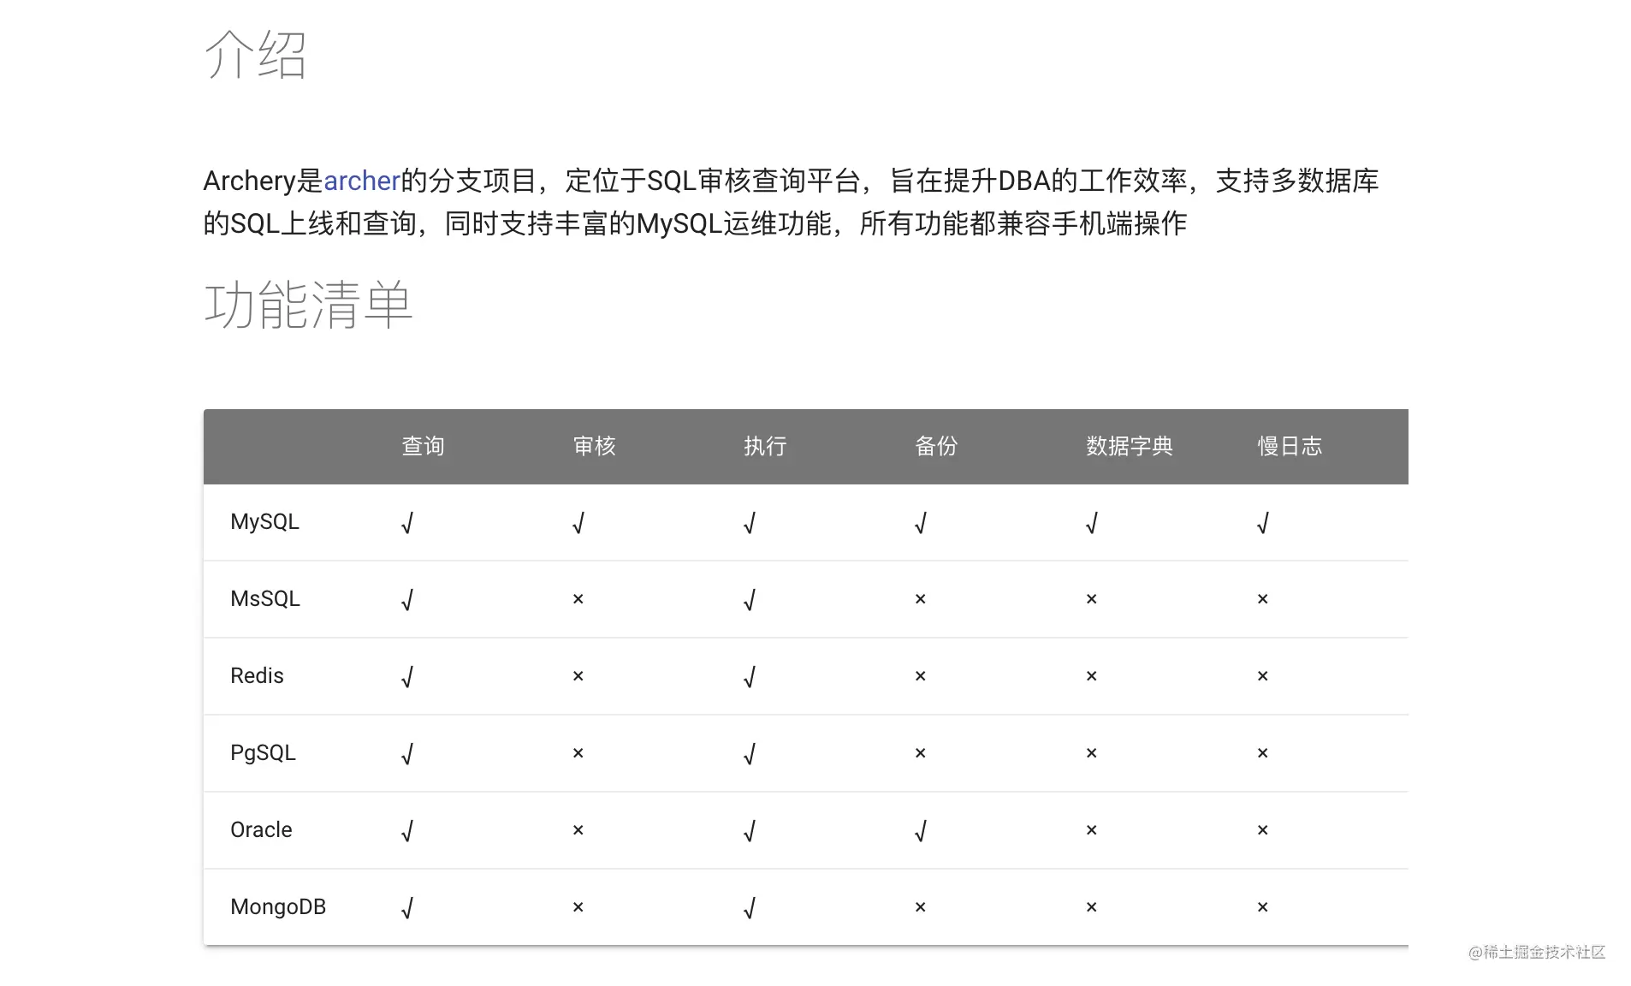Click the PgSQL 执行 check mark
Image resolution: width=1631 pixels, height=986 pixels.
750,754
